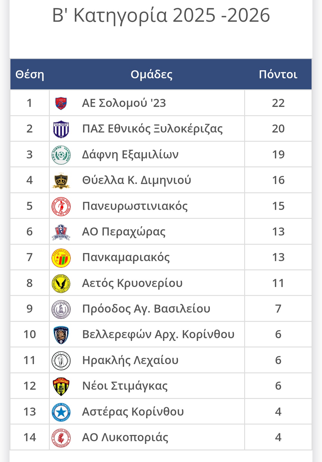Click the ΑΕ Σολομού '23 team crest
322x462 pixels.
tap(61, 103)
